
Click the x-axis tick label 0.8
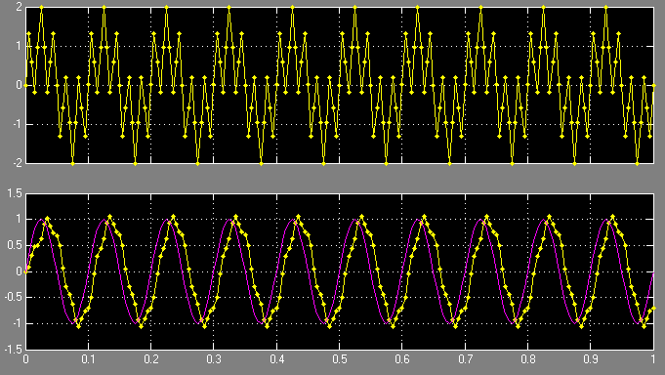(528, 359)
